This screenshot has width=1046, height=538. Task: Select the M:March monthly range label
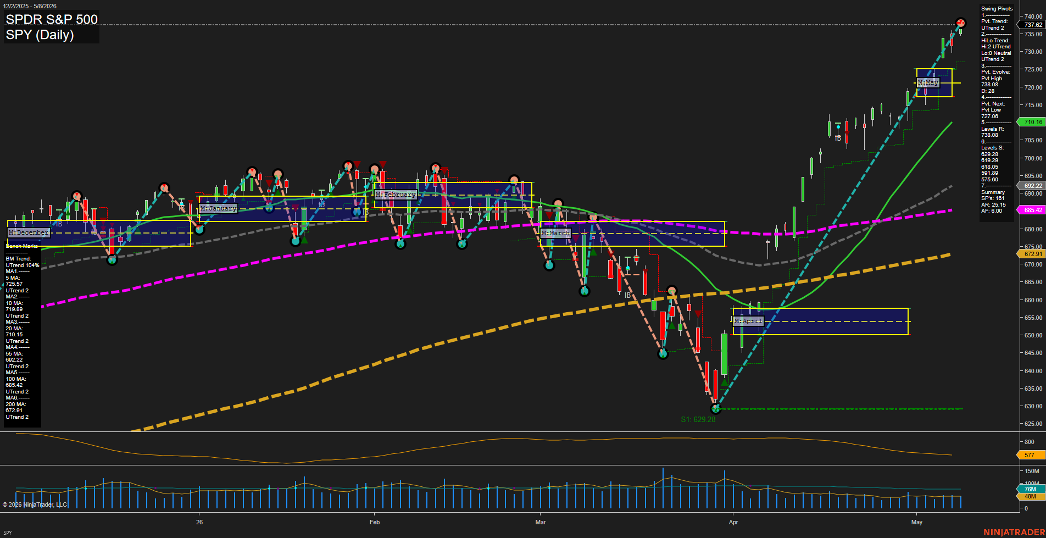pyautogui.click(x=556, y=233)
